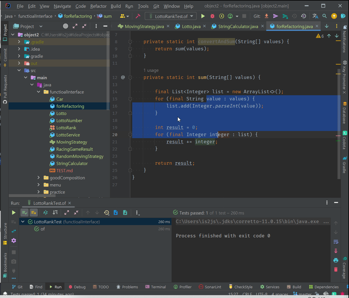Open the Problems tool window
This screenshot has height=298, width=349.
coord(127,287)
